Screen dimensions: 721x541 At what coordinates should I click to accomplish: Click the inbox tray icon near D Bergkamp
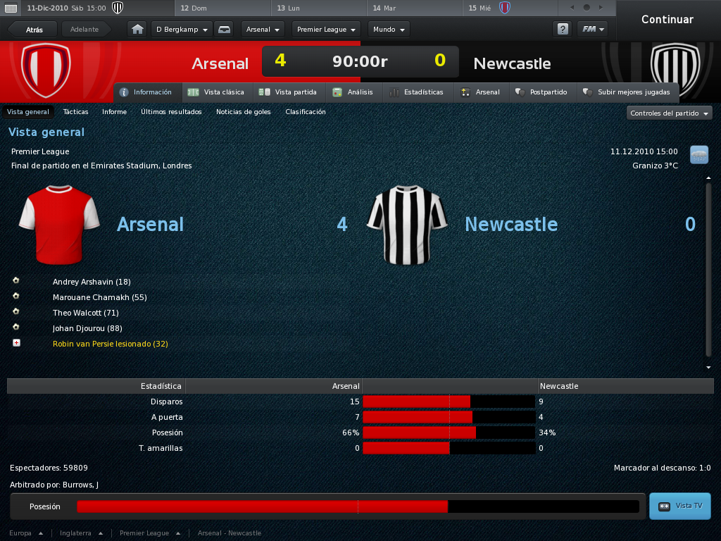pos(224,30)
